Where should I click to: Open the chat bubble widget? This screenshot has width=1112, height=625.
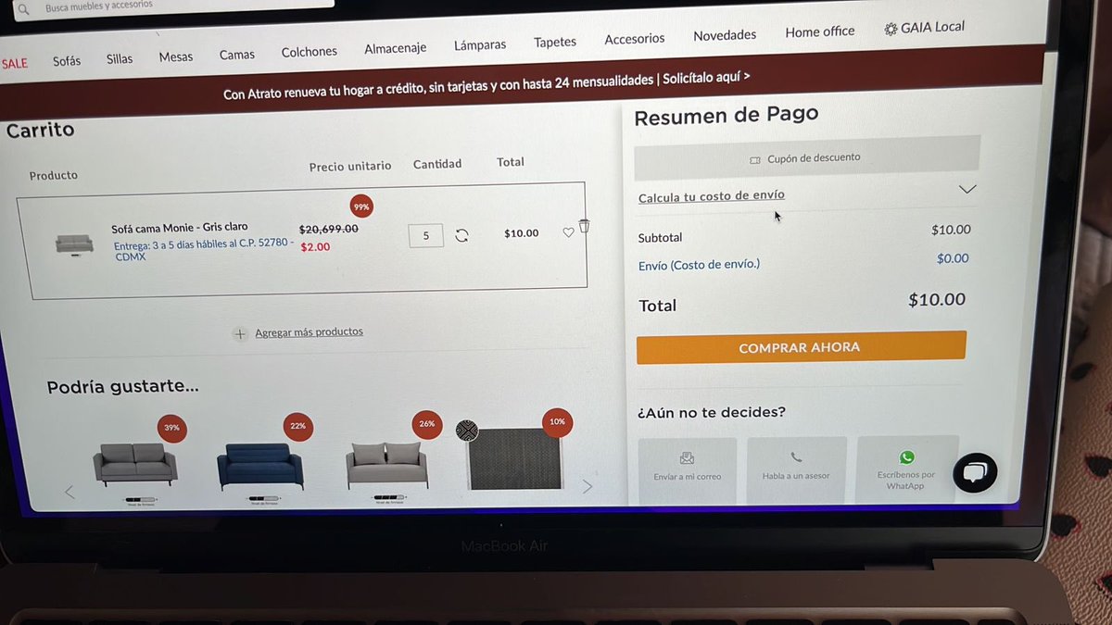tap(975, 473)
